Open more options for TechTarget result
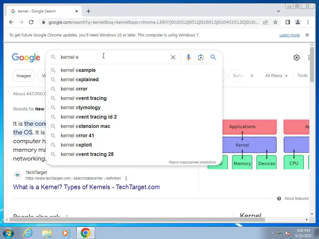Screen dimensions: 319x239 point(126,178)
